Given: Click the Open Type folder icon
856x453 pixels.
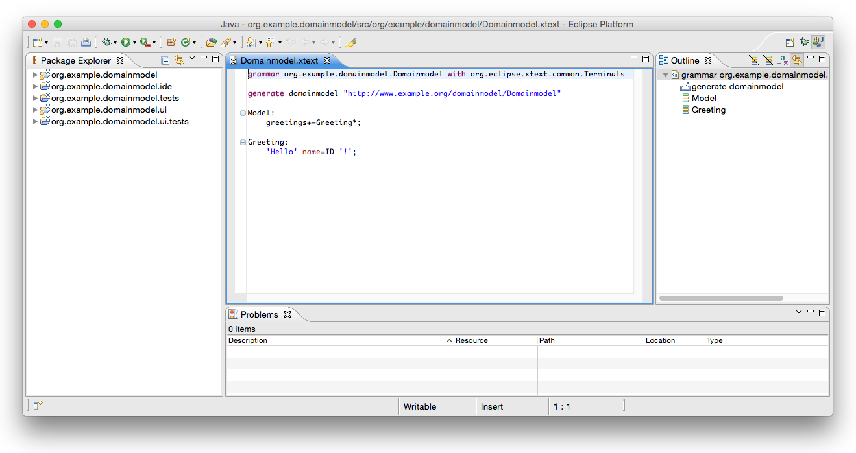Looking at the screenshot, I should click(211, 42).
